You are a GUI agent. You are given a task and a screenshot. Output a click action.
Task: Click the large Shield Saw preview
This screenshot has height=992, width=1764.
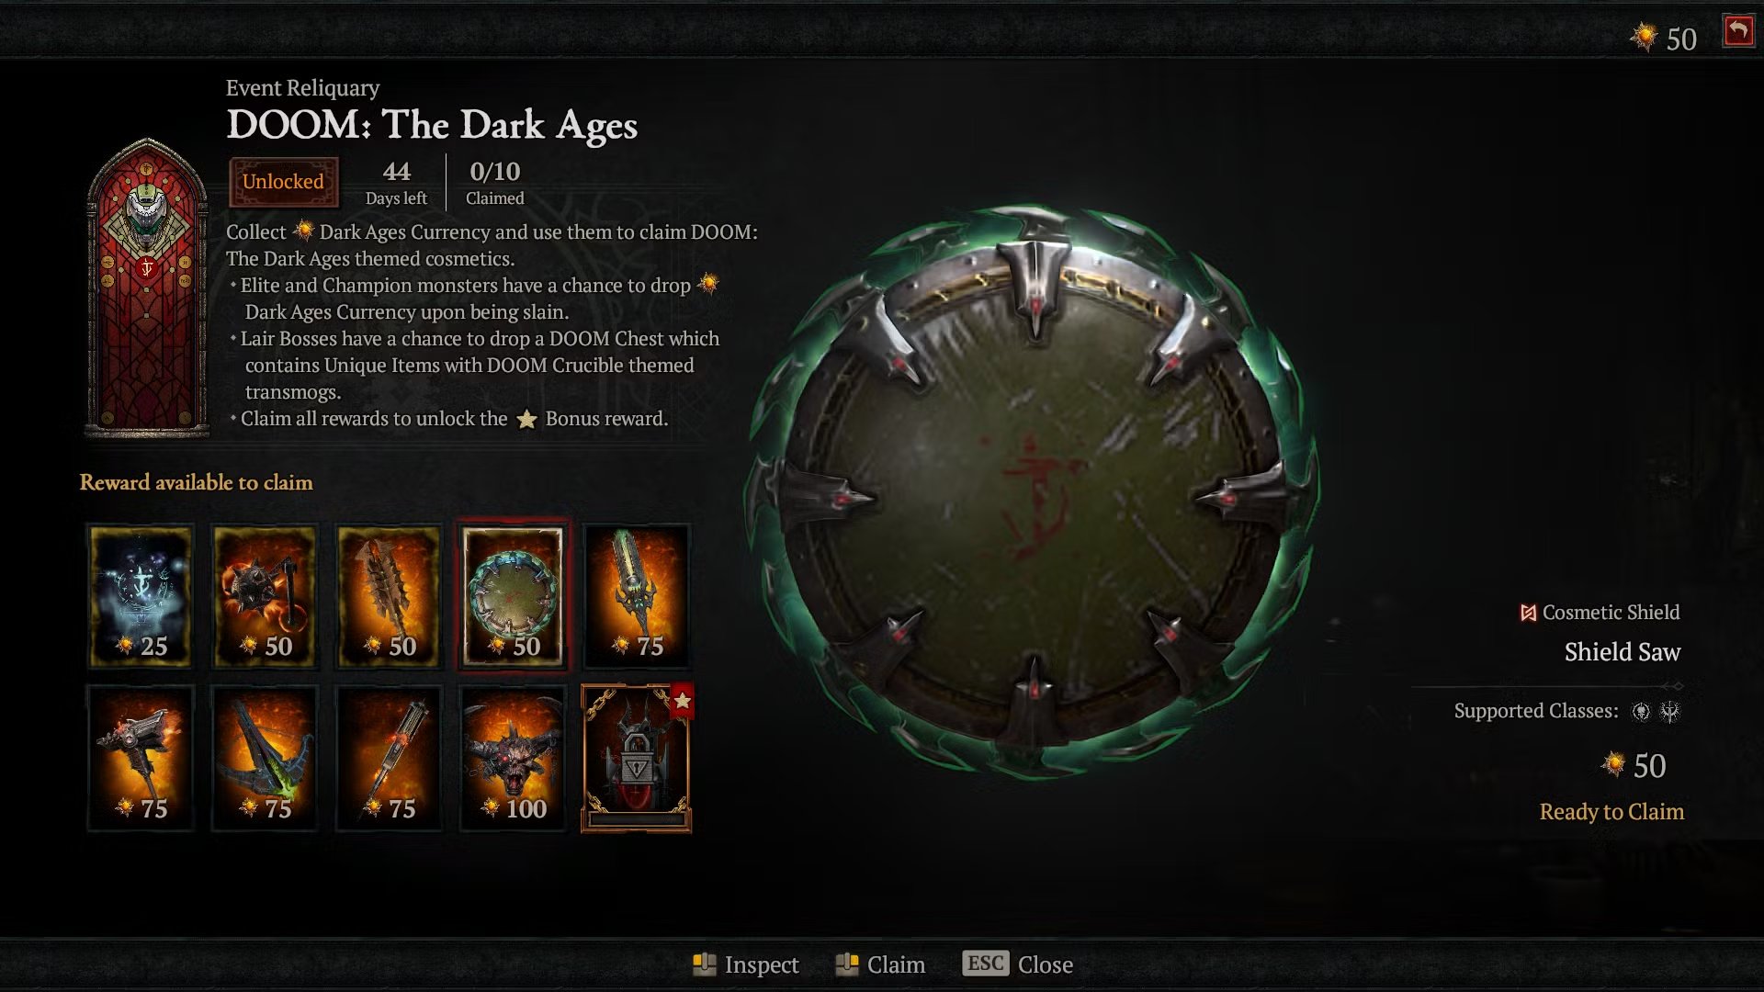[x=1034, y=493]
